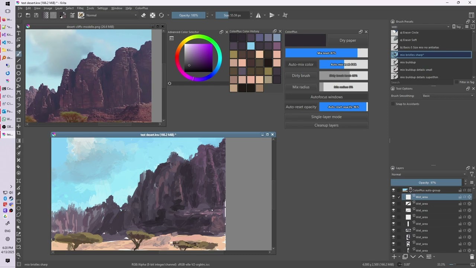Select the Zoom magnifier tool
Viewport: 476px width, 268px height.
point(19,255)
